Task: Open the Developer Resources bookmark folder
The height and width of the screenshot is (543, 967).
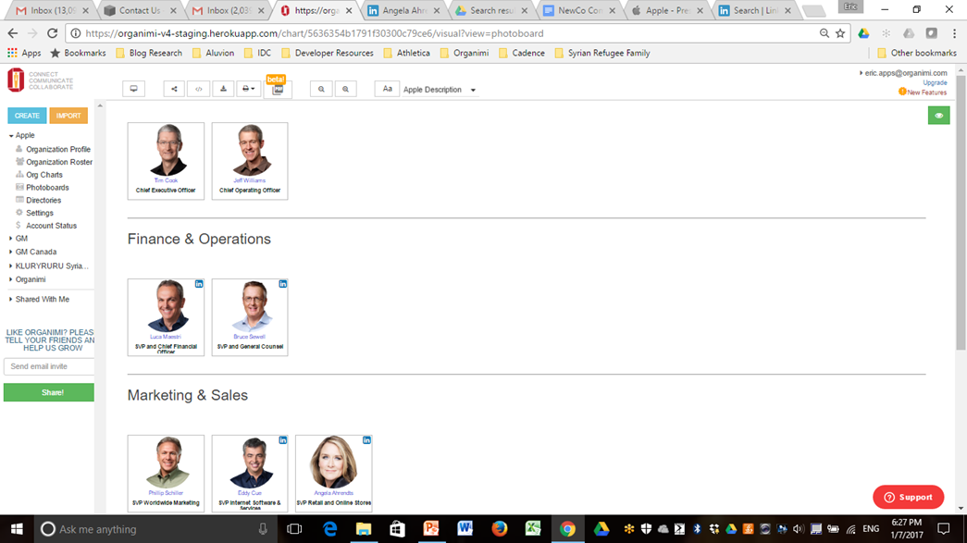Action: 328,53
